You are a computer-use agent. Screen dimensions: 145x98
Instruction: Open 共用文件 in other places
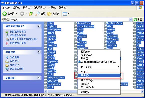click(14, 65)
